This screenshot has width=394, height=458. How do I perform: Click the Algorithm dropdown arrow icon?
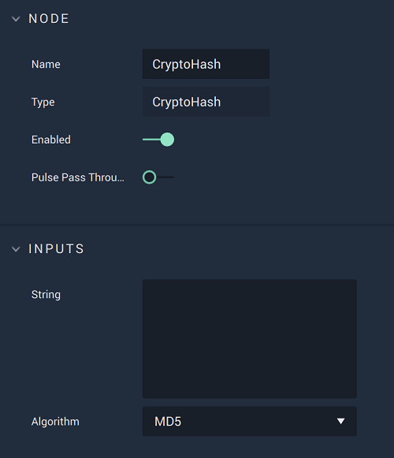click(x=340, y=421)
